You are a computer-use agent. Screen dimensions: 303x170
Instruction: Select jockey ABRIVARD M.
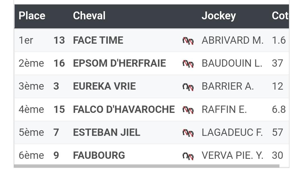pyautogui.click(x=233, y=40)
